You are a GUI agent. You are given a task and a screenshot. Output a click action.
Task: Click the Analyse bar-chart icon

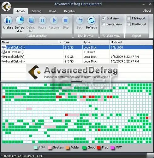[x=8, y=21]
